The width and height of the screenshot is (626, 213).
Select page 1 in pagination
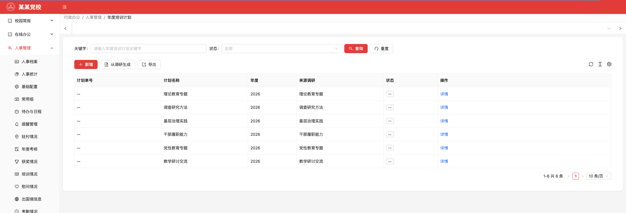(576, 176)
